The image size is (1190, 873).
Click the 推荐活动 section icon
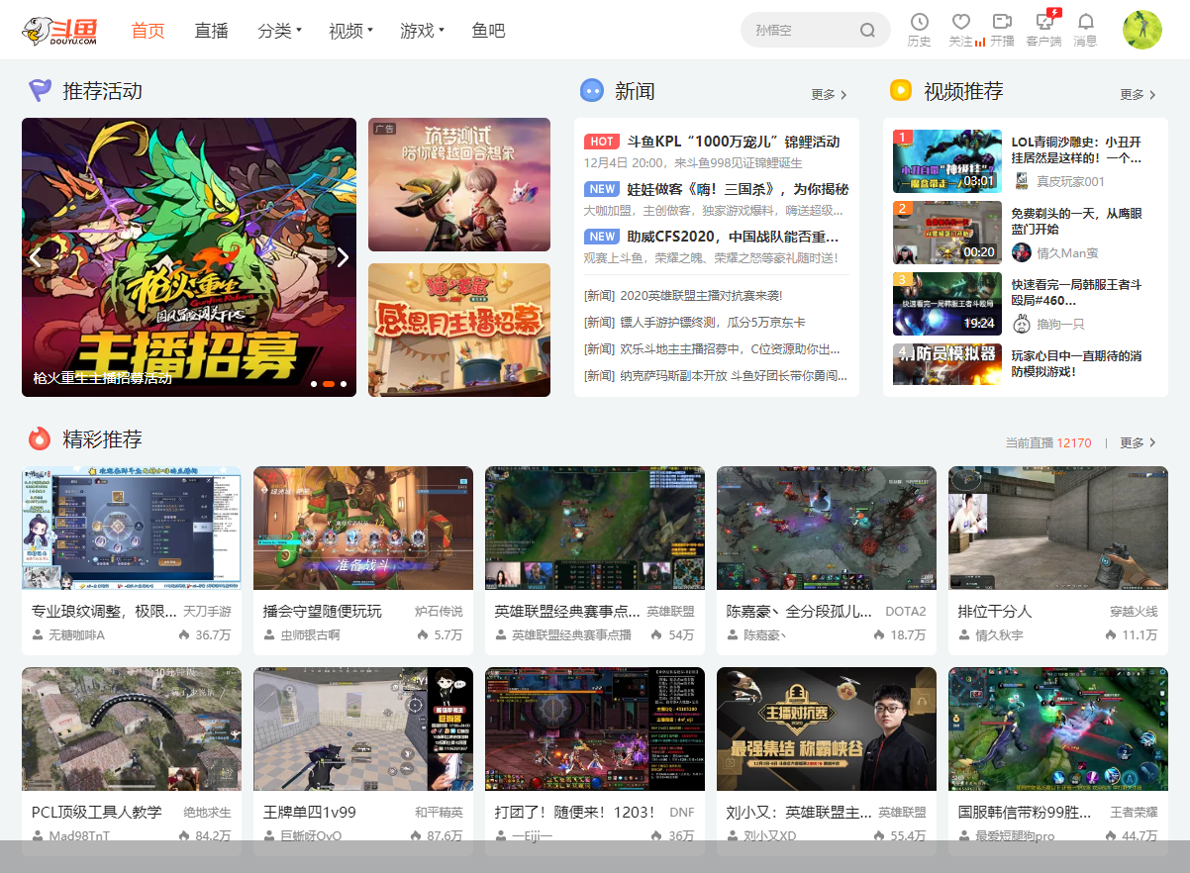click(40, 91)
